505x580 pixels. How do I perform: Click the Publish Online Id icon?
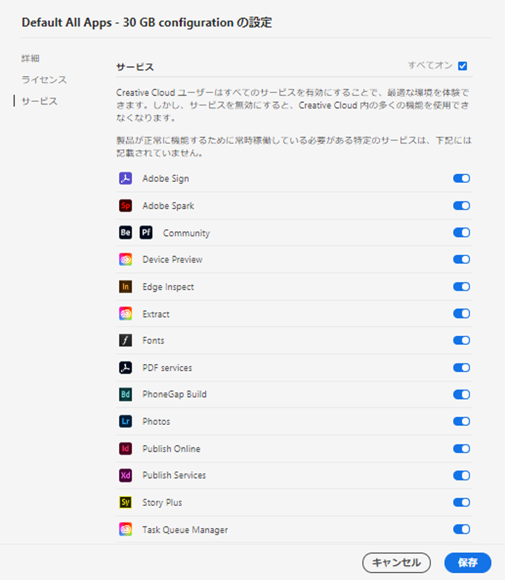pos(125,448)
